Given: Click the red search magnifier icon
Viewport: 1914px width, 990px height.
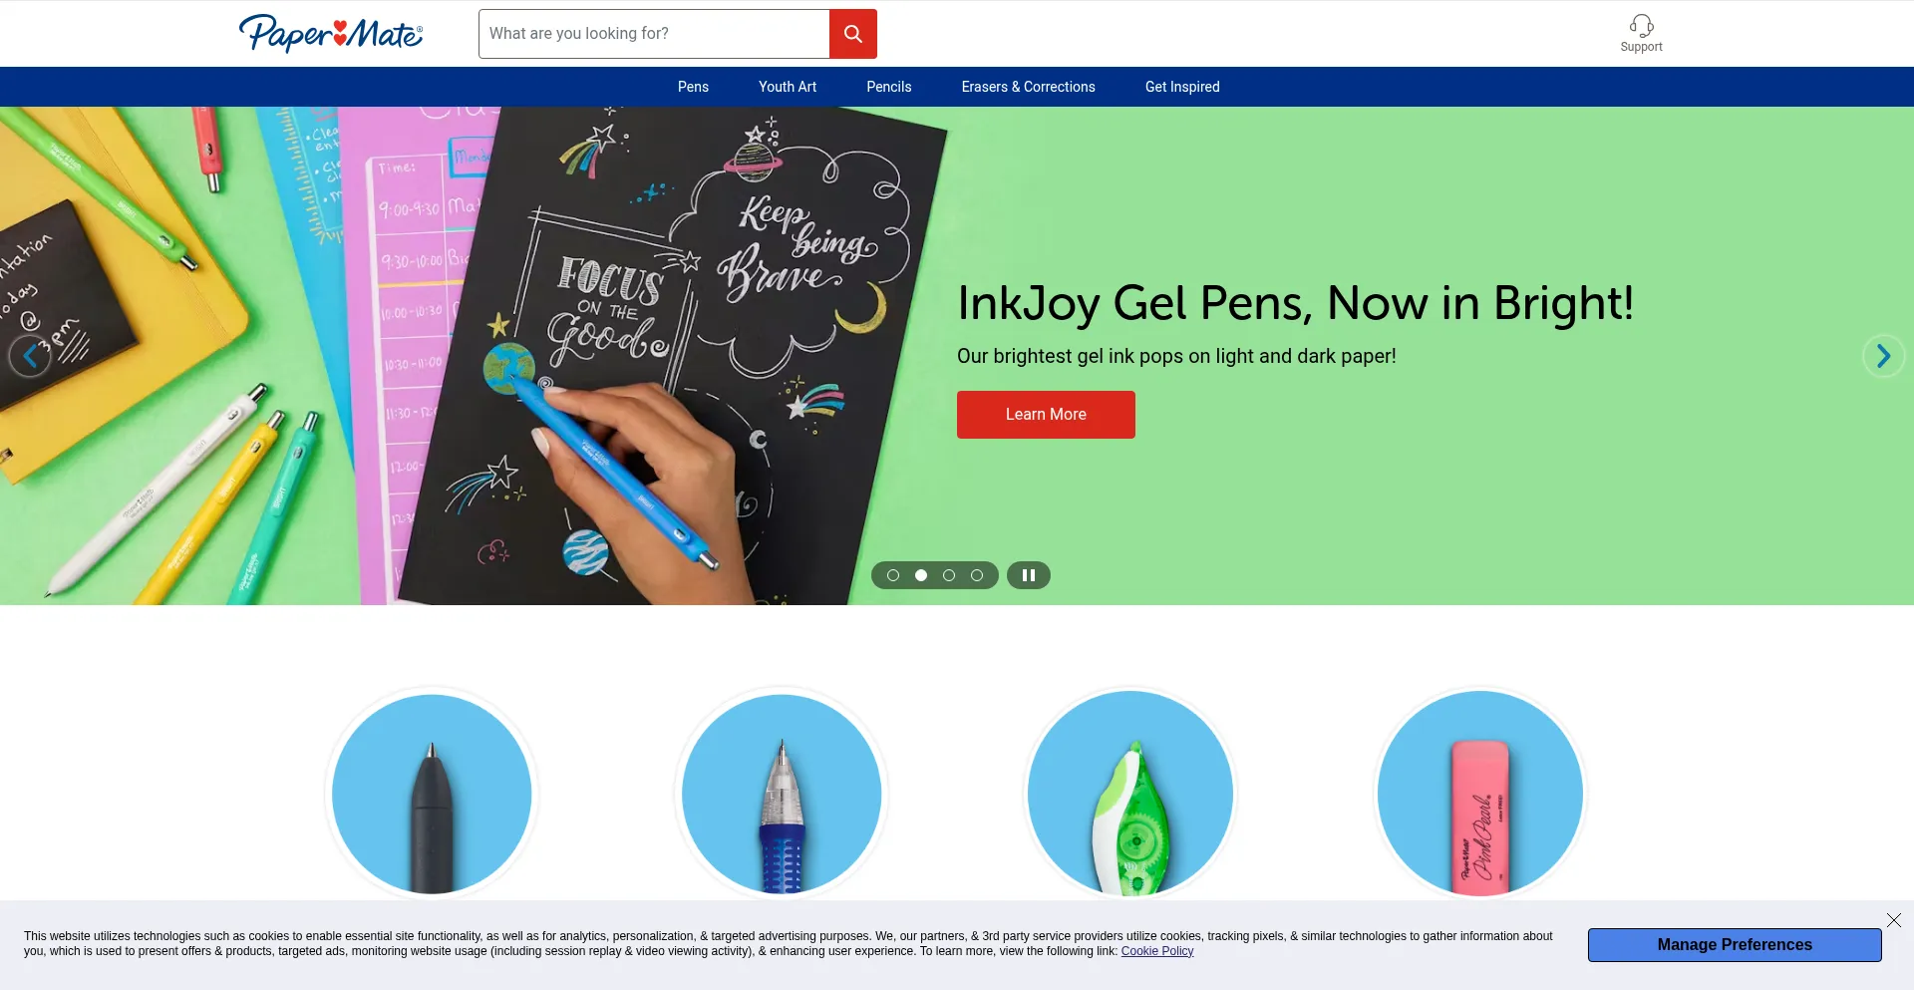Looking at the screenshot, I should [852, 34].
